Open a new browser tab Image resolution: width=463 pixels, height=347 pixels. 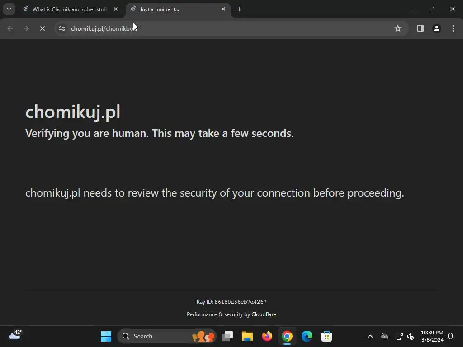click(240, 9)
